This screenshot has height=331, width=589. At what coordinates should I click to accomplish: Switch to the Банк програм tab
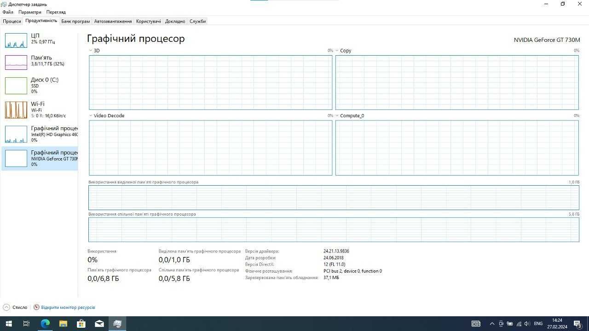click(x=75, y=21)
